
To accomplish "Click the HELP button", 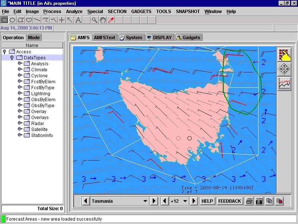I will [207, 201].
